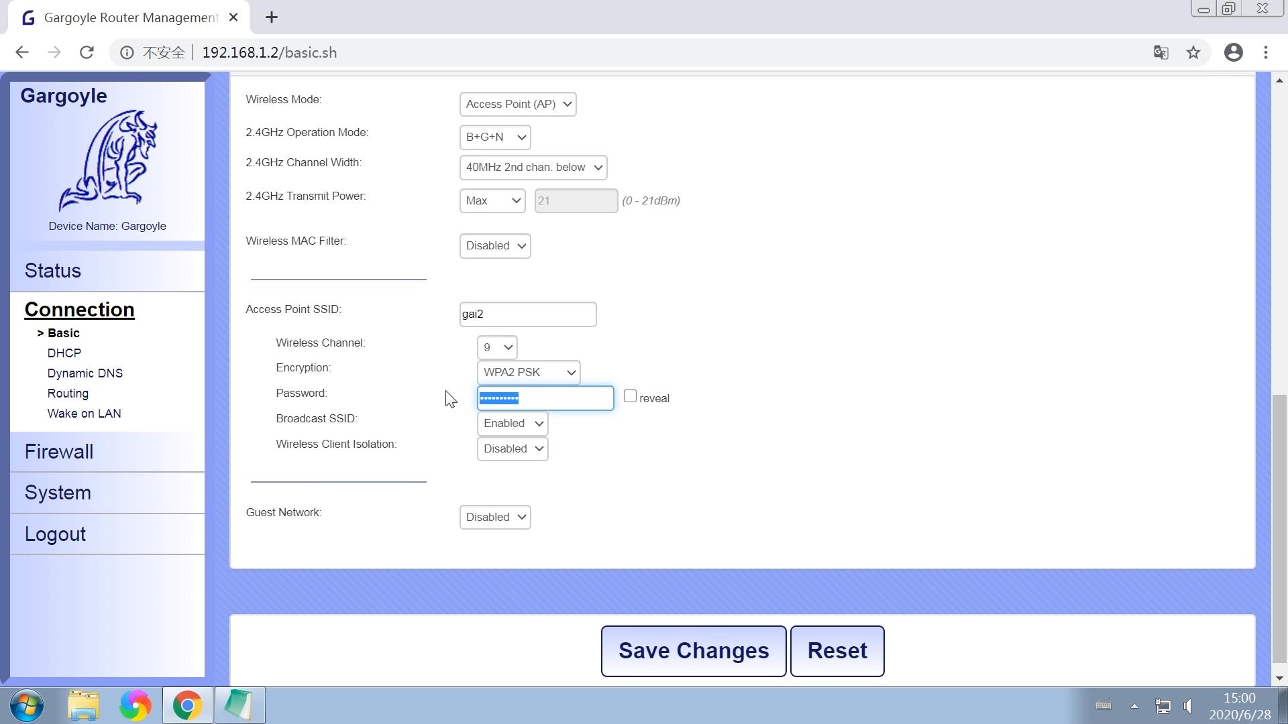Screen dimensions: 1288x724
Task: Open the Encryption WPA2 PSK dropdown
Action: [x=528, y=372]
